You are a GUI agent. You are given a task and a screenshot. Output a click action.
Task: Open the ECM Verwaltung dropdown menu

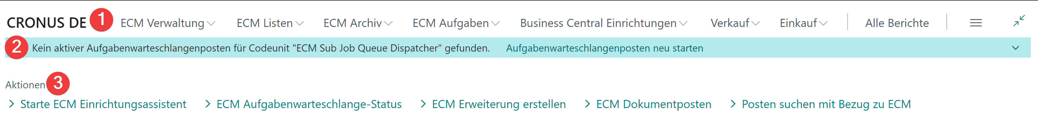(x=168, y=23)
